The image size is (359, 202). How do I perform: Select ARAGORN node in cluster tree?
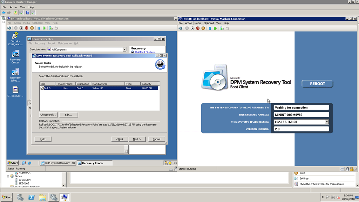pyautogui.click(x=25, y=180)
